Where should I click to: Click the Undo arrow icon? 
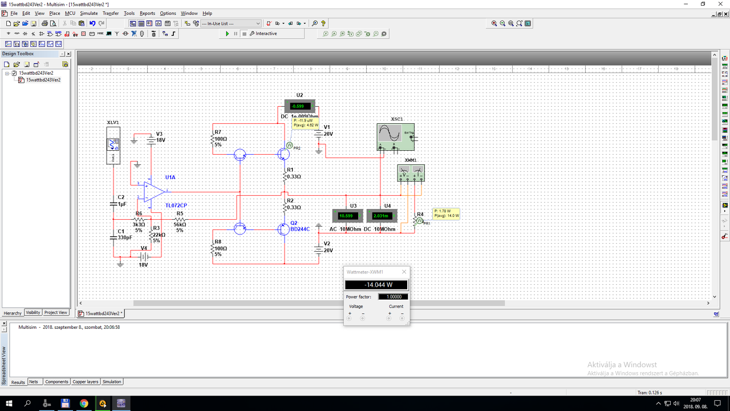tap(92, 23)
